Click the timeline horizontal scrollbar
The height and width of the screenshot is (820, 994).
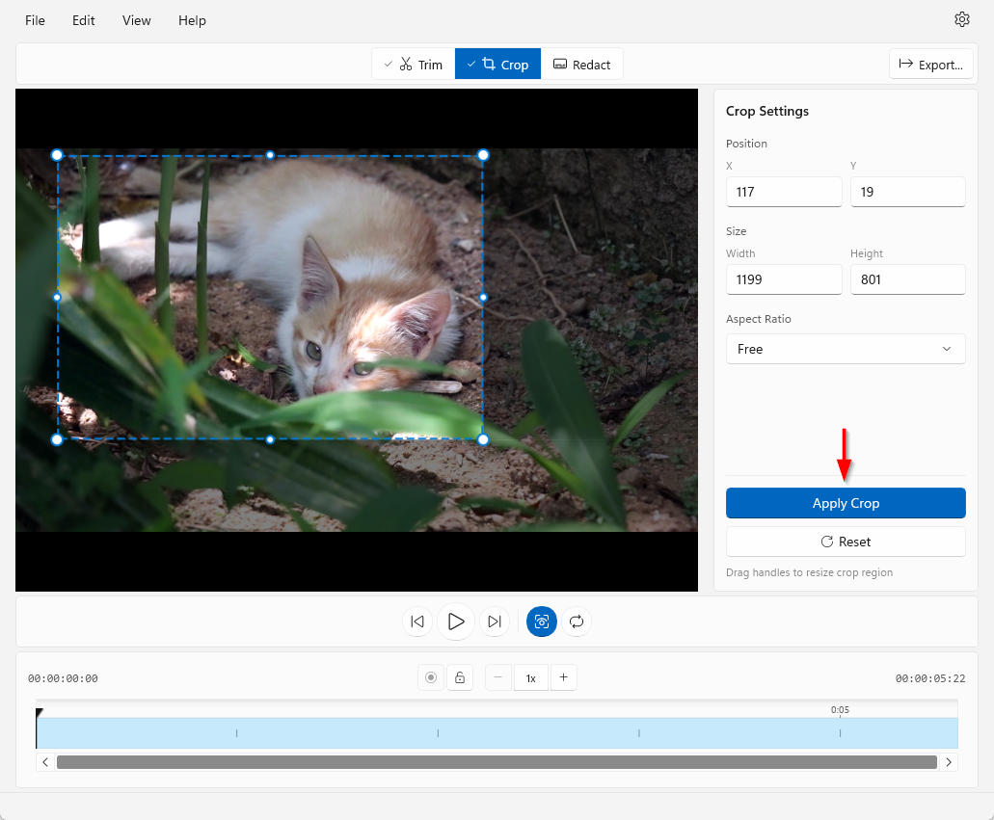[497, 762]
